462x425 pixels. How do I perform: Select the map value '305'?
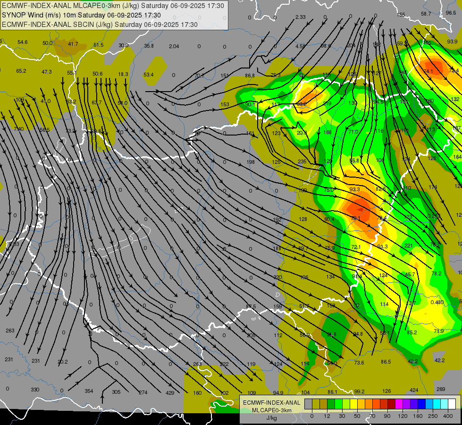[x=116, y=392]
